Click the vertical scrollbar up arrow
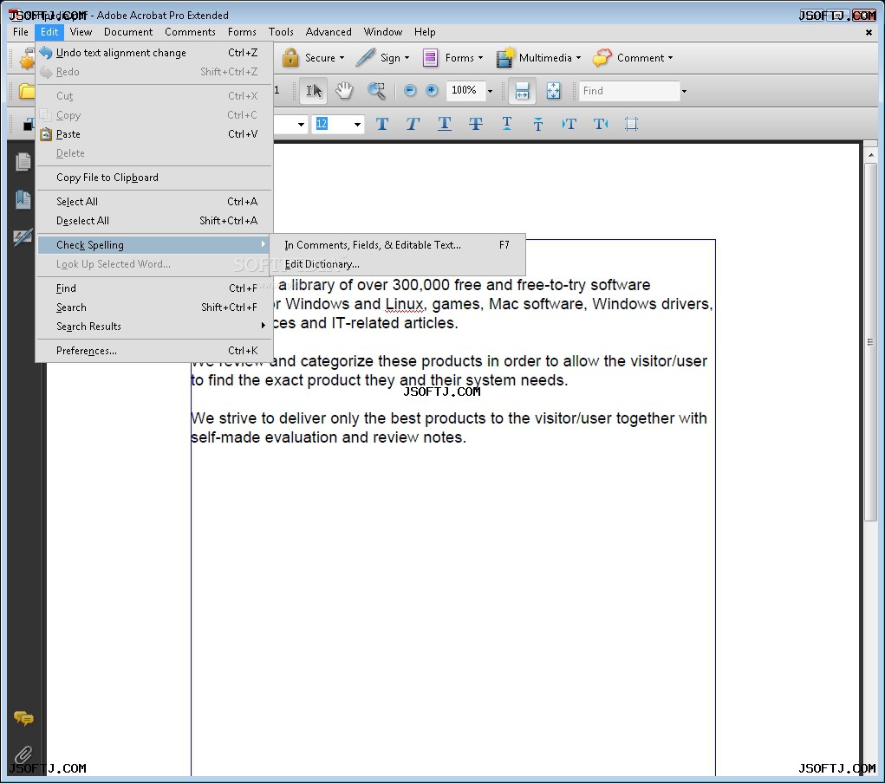 coord(871,154)
